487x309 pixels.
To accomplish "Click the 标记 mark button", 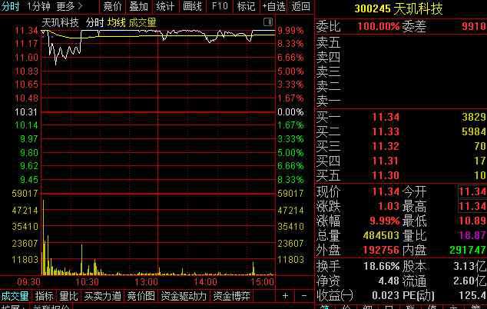I will [247, 6].
